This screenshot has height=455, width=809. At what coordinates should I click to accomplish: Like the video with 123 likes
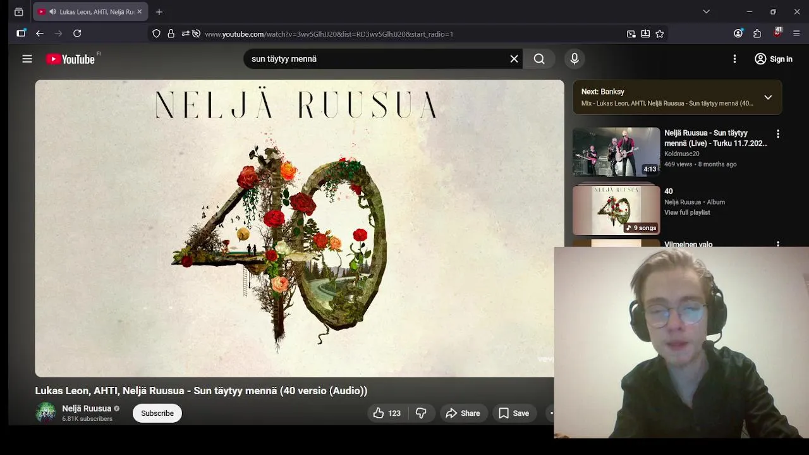387,413
